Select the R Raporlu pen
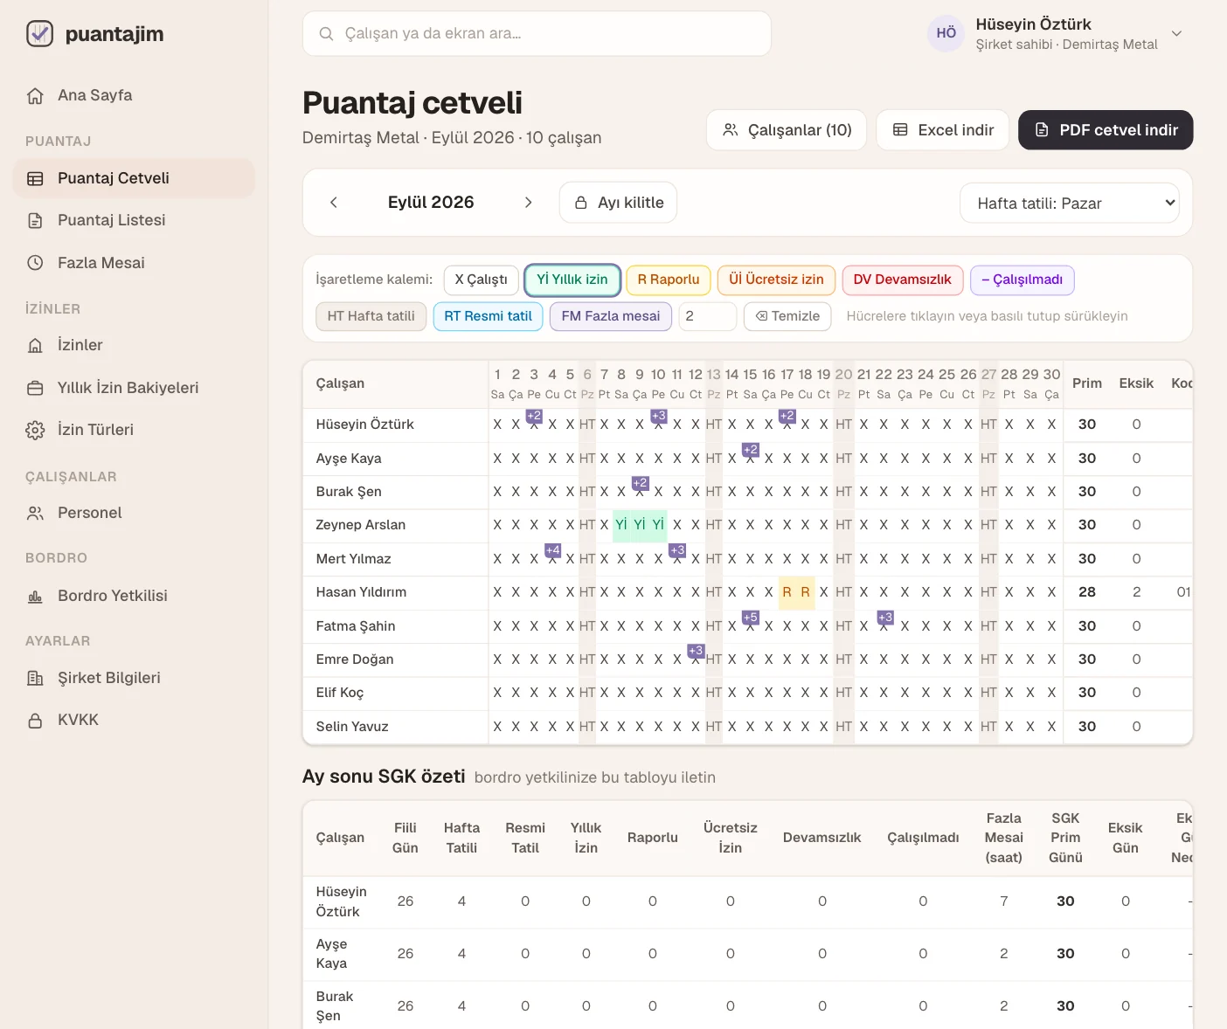The height and width of the screenshot is (1029, 1227). point(669,280)
